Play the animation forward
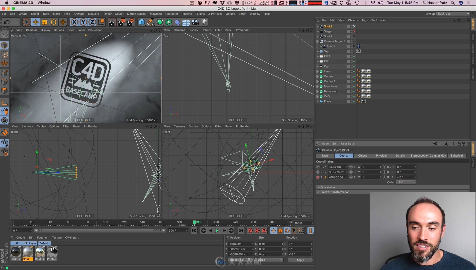Screen dimensions: 476x270 217,230
